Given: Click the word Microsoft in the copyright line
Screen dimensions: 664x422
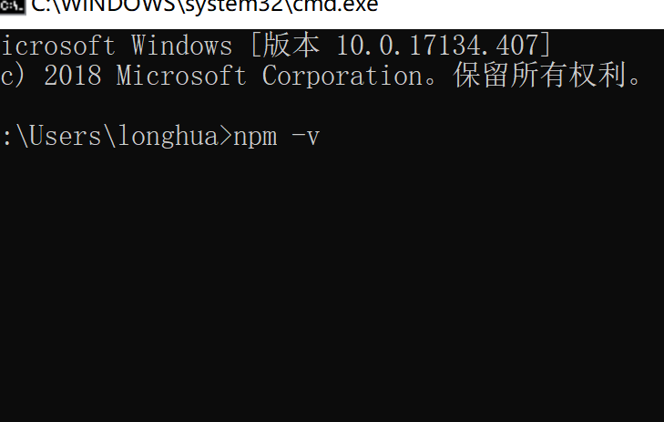Looking at the screenshot, I should tap(181, 76).
